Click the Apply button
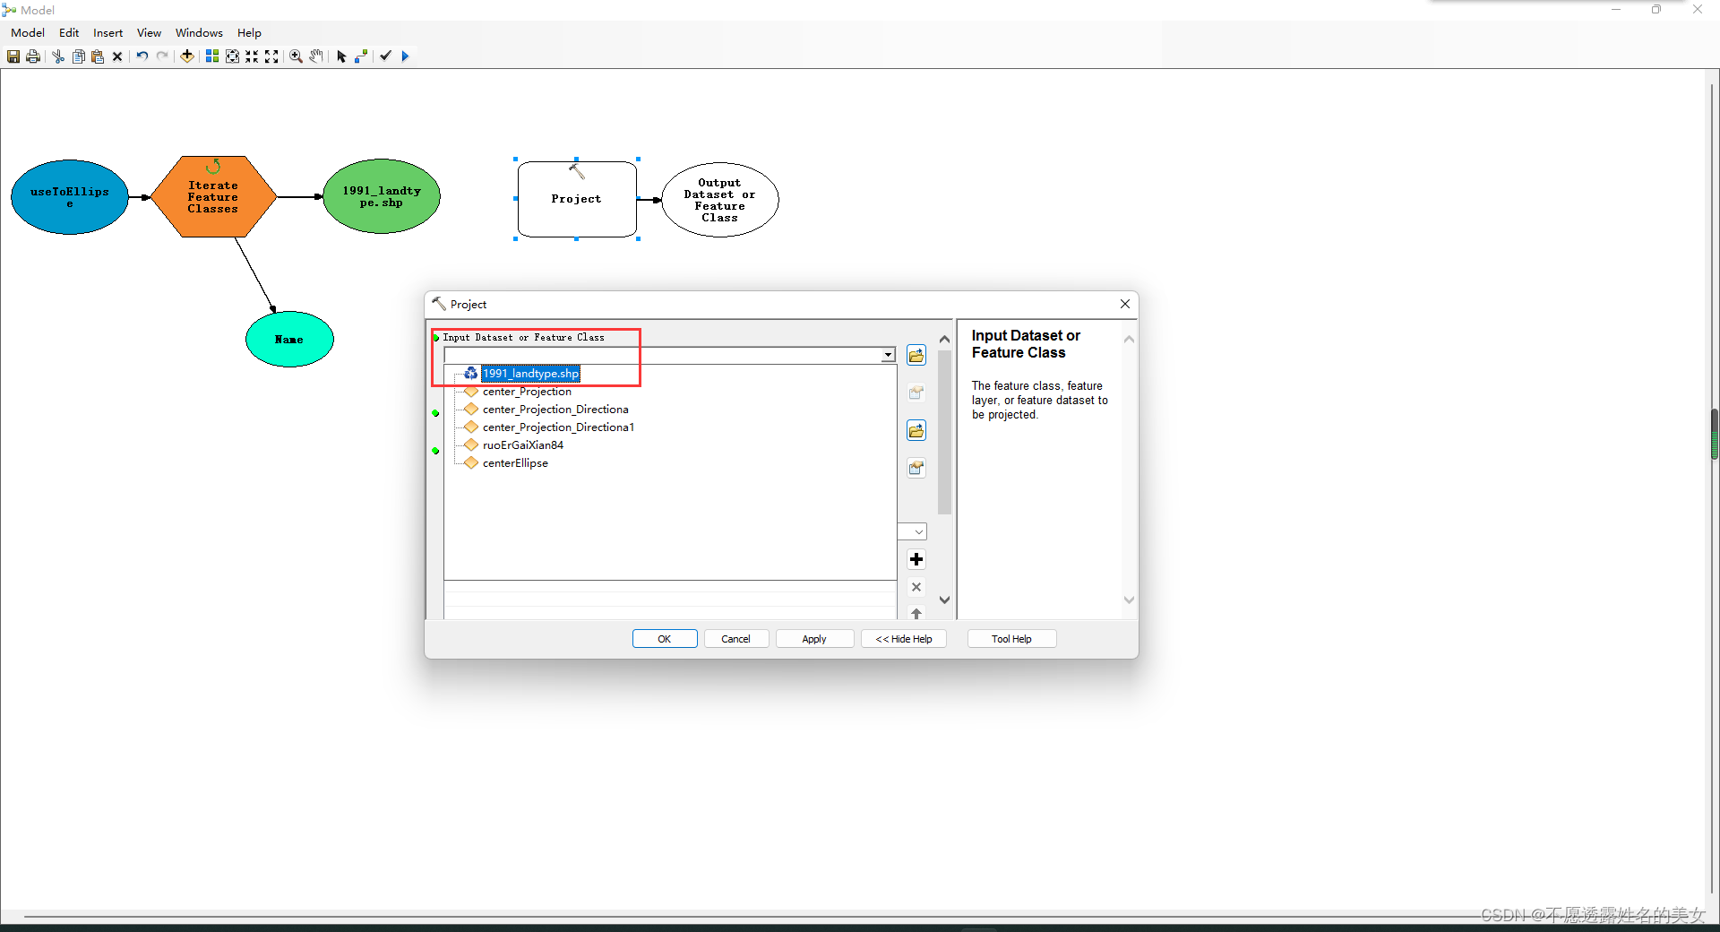Image resolution: width=1720 pixels, height=932 pixels. coord(813,638)
